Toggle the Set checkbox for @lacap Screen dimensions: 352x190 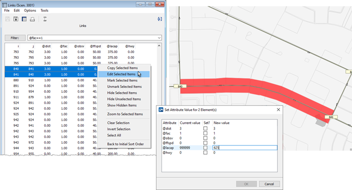205,148
